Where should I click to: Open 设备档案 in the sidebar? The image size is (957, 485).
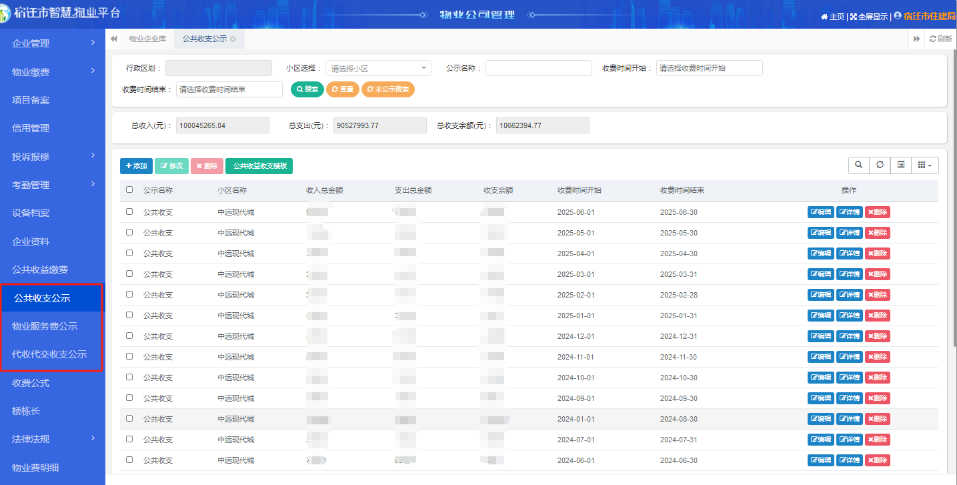click(x=53, y=213)
